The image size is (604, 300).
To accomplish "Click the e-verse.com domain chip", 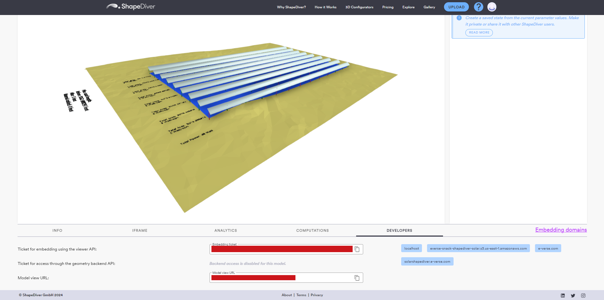I will [x=548, y=248].
